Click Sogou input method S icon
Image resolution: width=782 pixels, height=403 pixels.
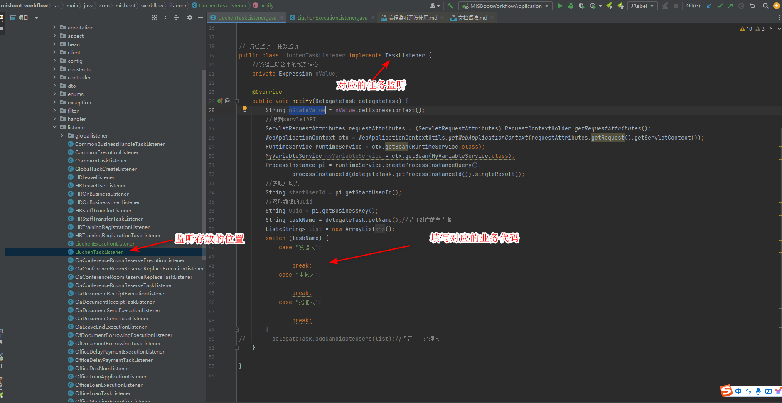pyautogui.click(x=726, y=391)
